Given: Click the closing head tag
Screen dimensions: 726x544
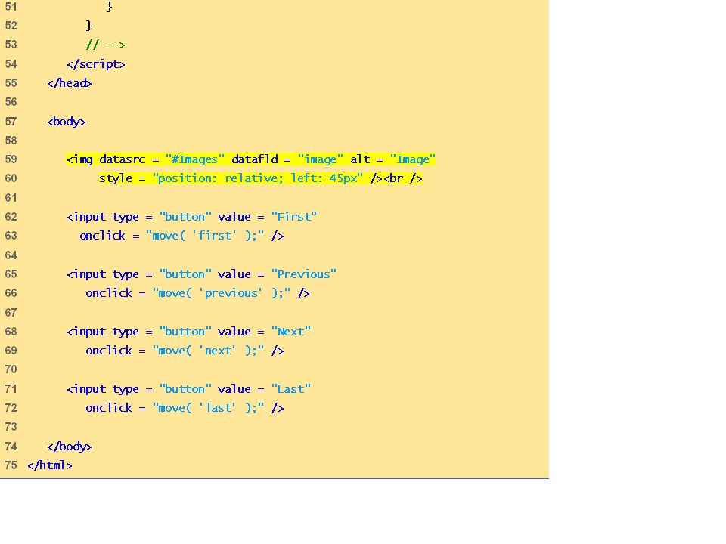Looking at the screenshot, I should [70, 83].
